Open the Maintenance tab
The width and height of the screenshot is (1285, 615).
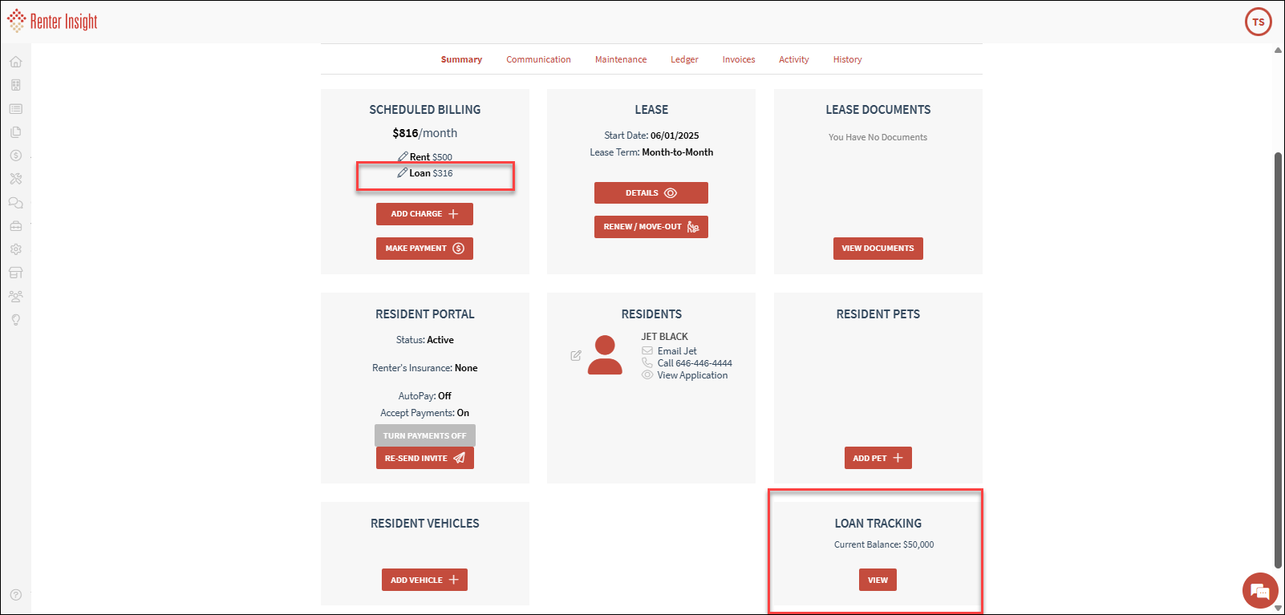[x=620, y=59]
